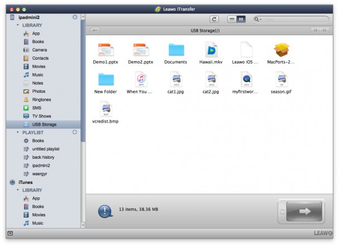Screen dimensions: 339x246
Task: Collapse the iTunes LIBRARY section
Action: pyautogui.click(x=18, y=190)
